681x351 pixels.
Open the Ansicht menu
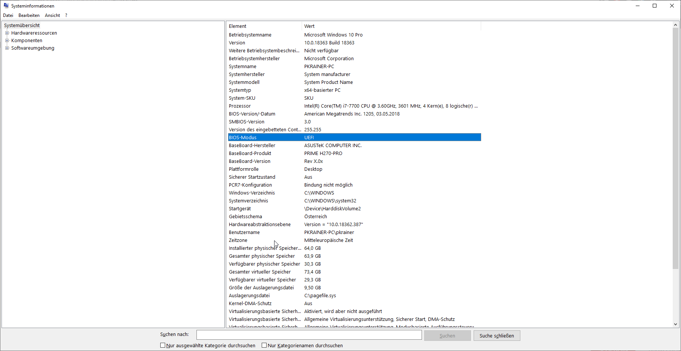tap(52, 15)
